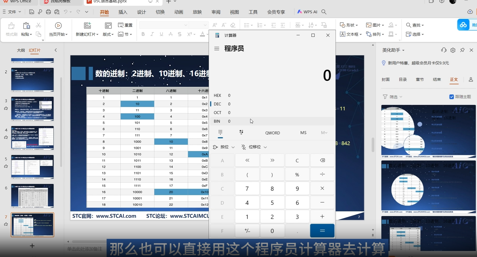Click calculator digit 7 key

coord(247,188)
